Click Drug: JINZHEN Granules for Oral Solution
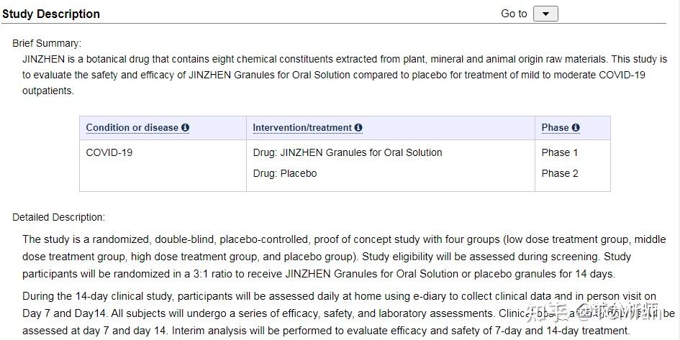Screen dimensions: 680x340 click(x=348, y=152)
